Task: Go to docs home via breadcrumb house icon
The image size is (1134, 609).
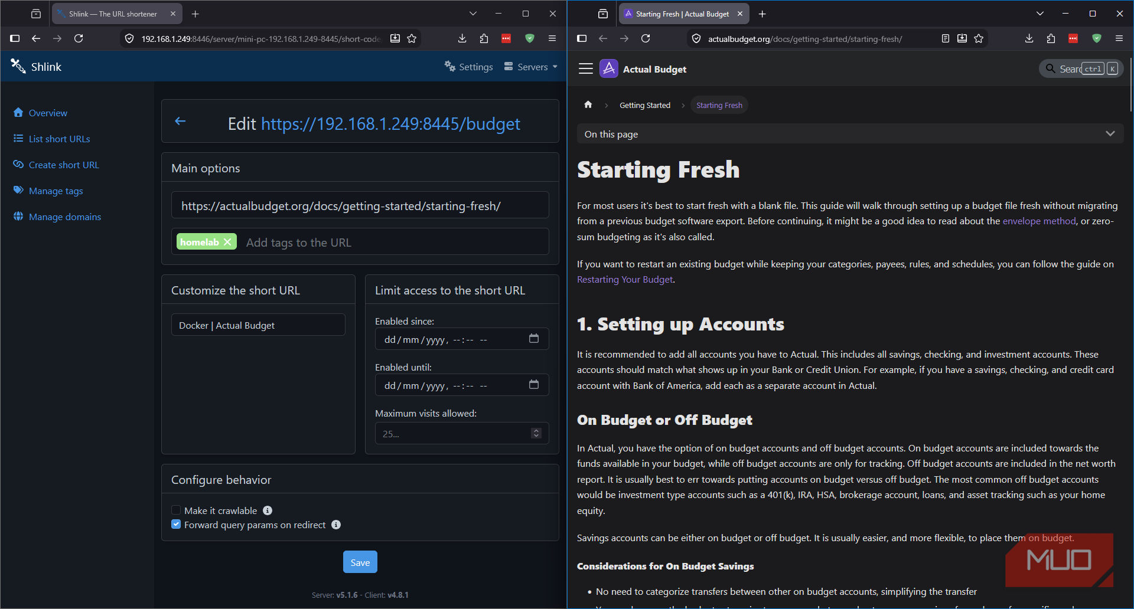Action: pyautogui.click(x=588, y=104)
